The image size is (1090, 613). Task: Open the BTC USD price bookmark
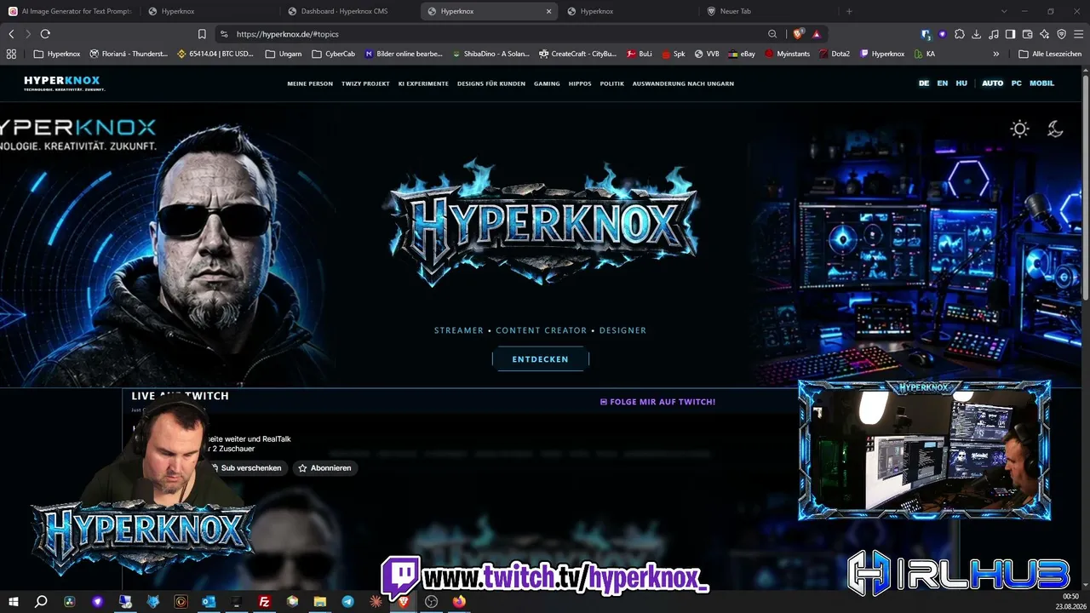point(215,54)
